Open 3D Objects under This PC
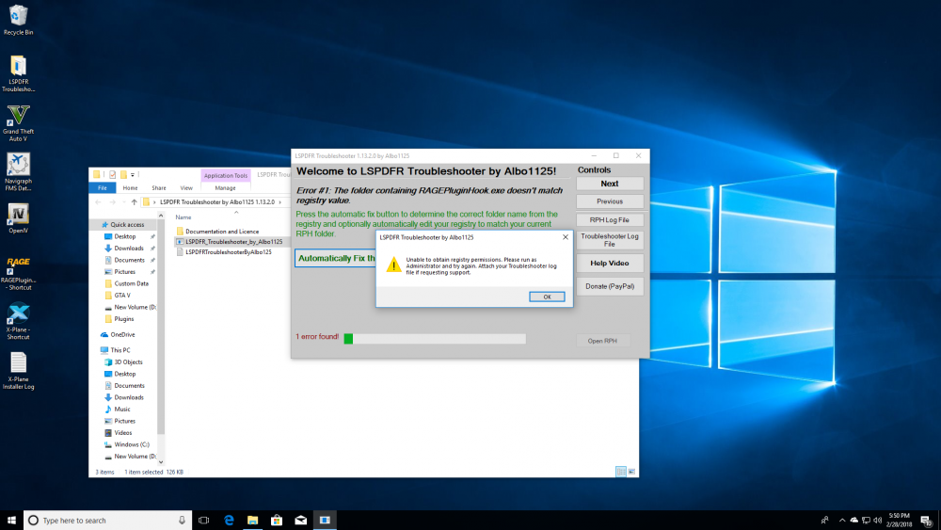This screenshot has height=530, width=941. [x=128, y=361]
